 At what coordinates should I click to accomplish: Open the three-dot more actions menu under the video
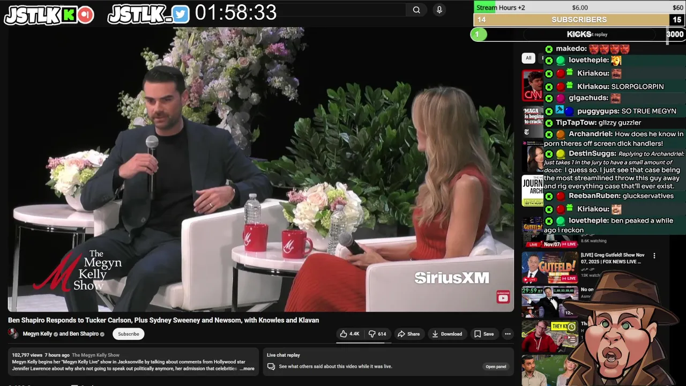(x=508, y=334)
